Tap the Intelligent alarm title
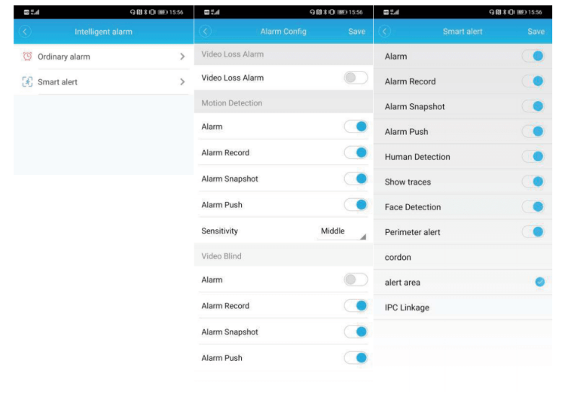Viewport: 565px width, 419px height. pos(103,32)
